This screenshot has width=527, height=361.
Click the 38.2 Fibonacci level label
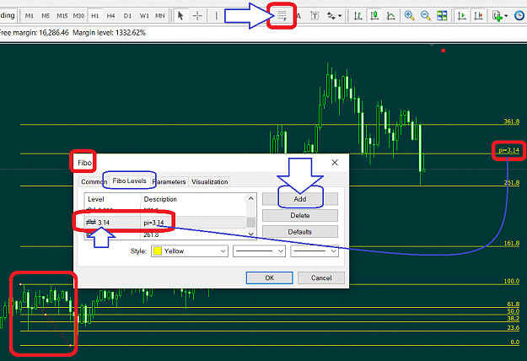(x=514, y=318)
